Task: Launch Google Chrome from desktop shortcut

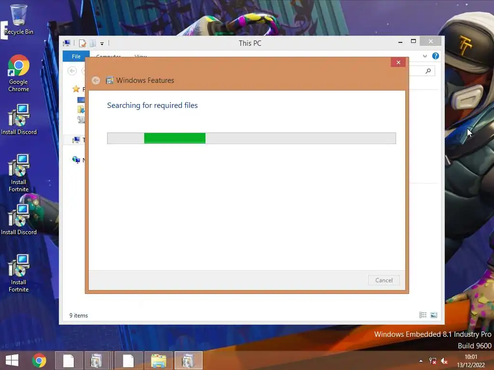Action: 19,73
